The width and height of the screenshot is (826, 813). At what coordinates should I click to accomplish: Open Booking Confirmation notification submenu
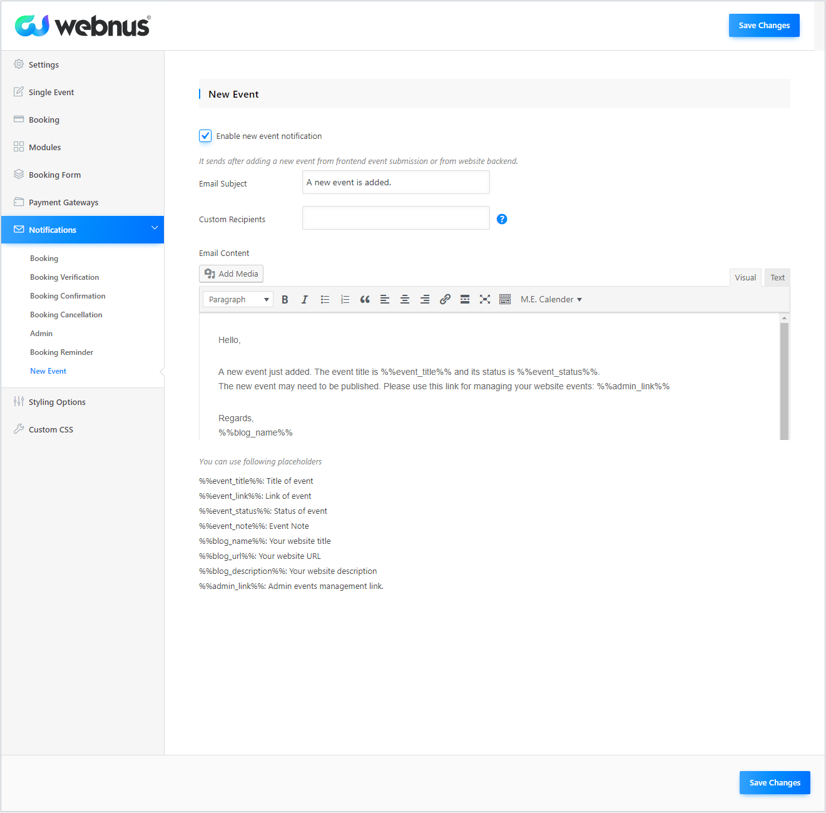point(68,296)
